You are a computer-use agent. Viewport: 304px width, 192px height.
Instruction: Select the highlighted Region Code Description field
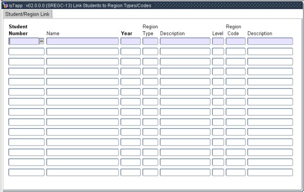[x=270, y=41]
